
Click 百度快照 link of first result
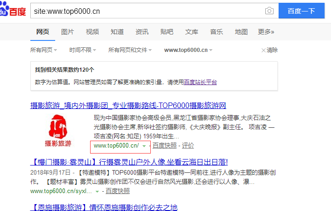click(x=165, y=146)
